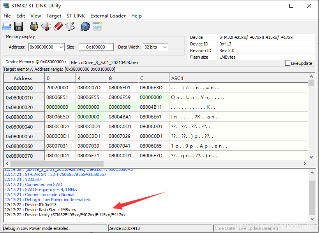319x233 pixels.
Task: Open the Target menu
Action: pos(54,16)
